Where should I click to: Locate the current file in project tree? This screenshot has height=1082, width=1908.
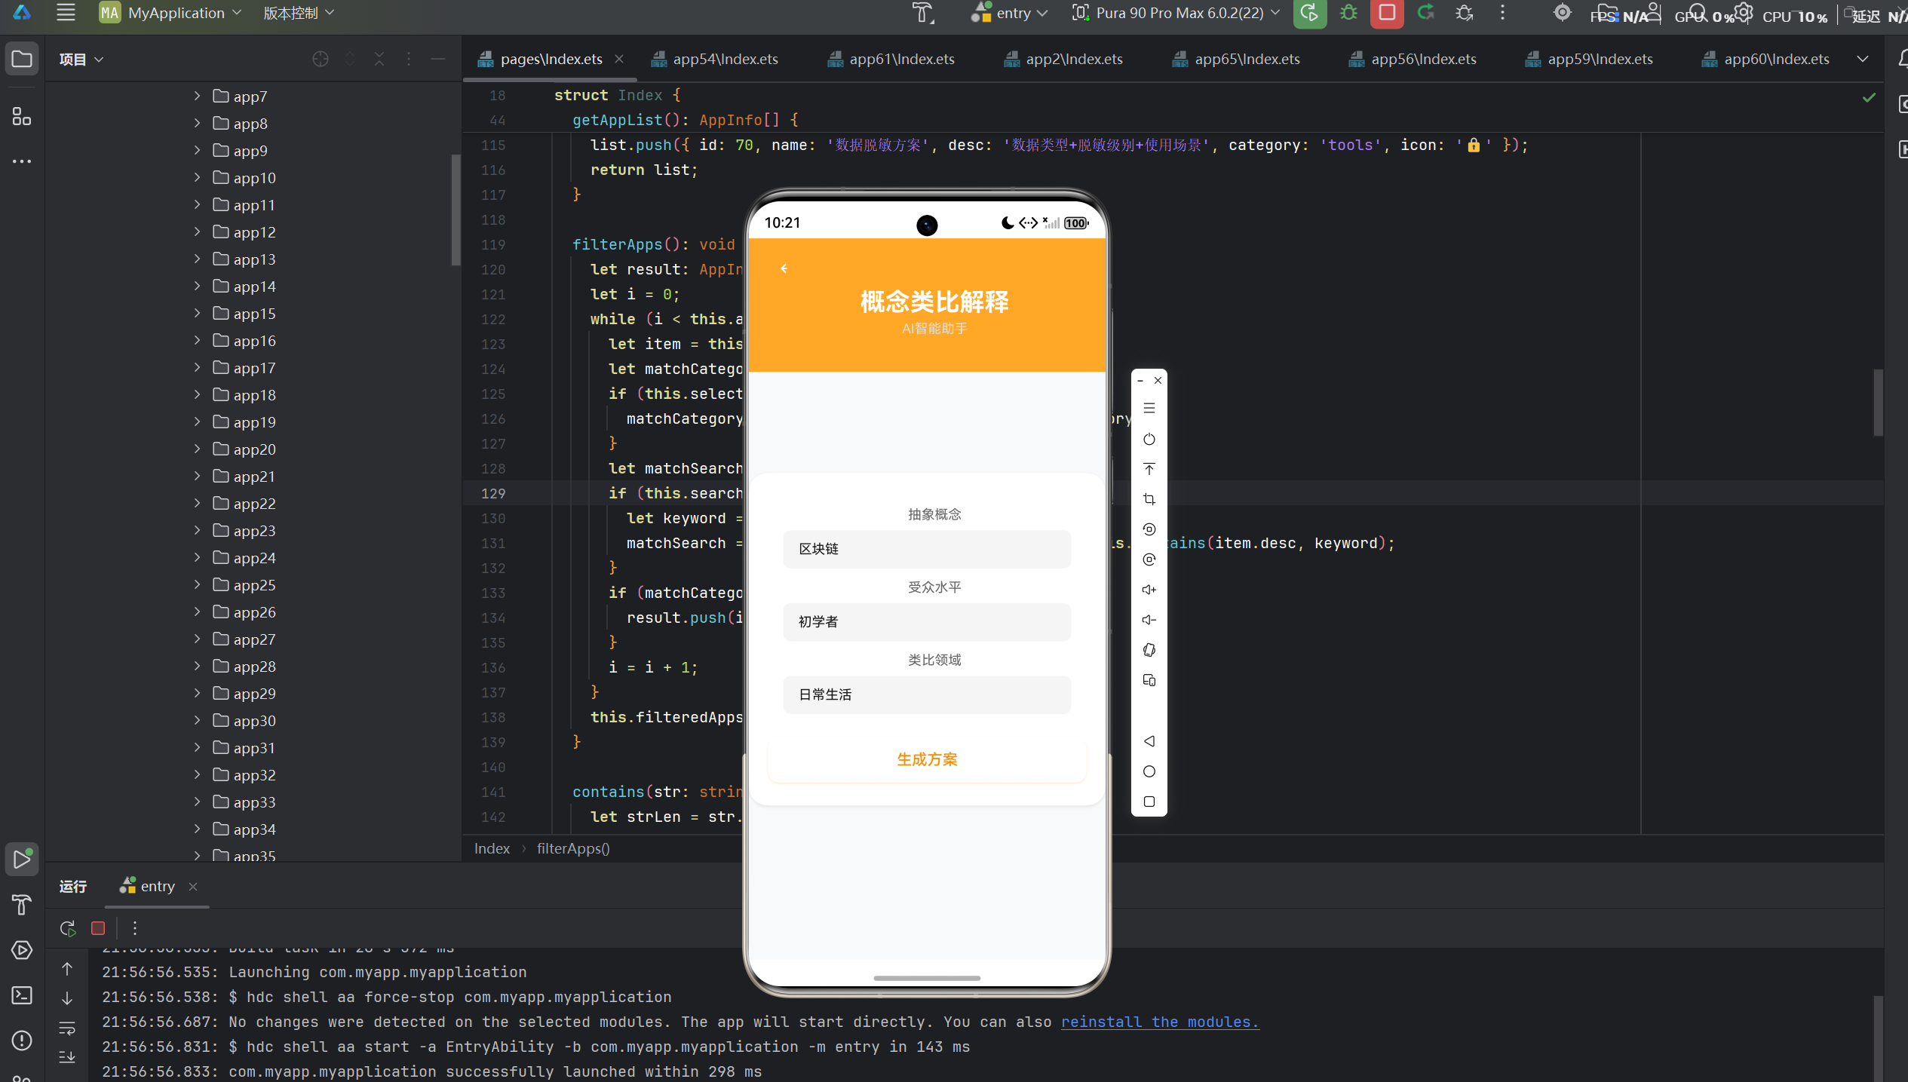point(321,59)
